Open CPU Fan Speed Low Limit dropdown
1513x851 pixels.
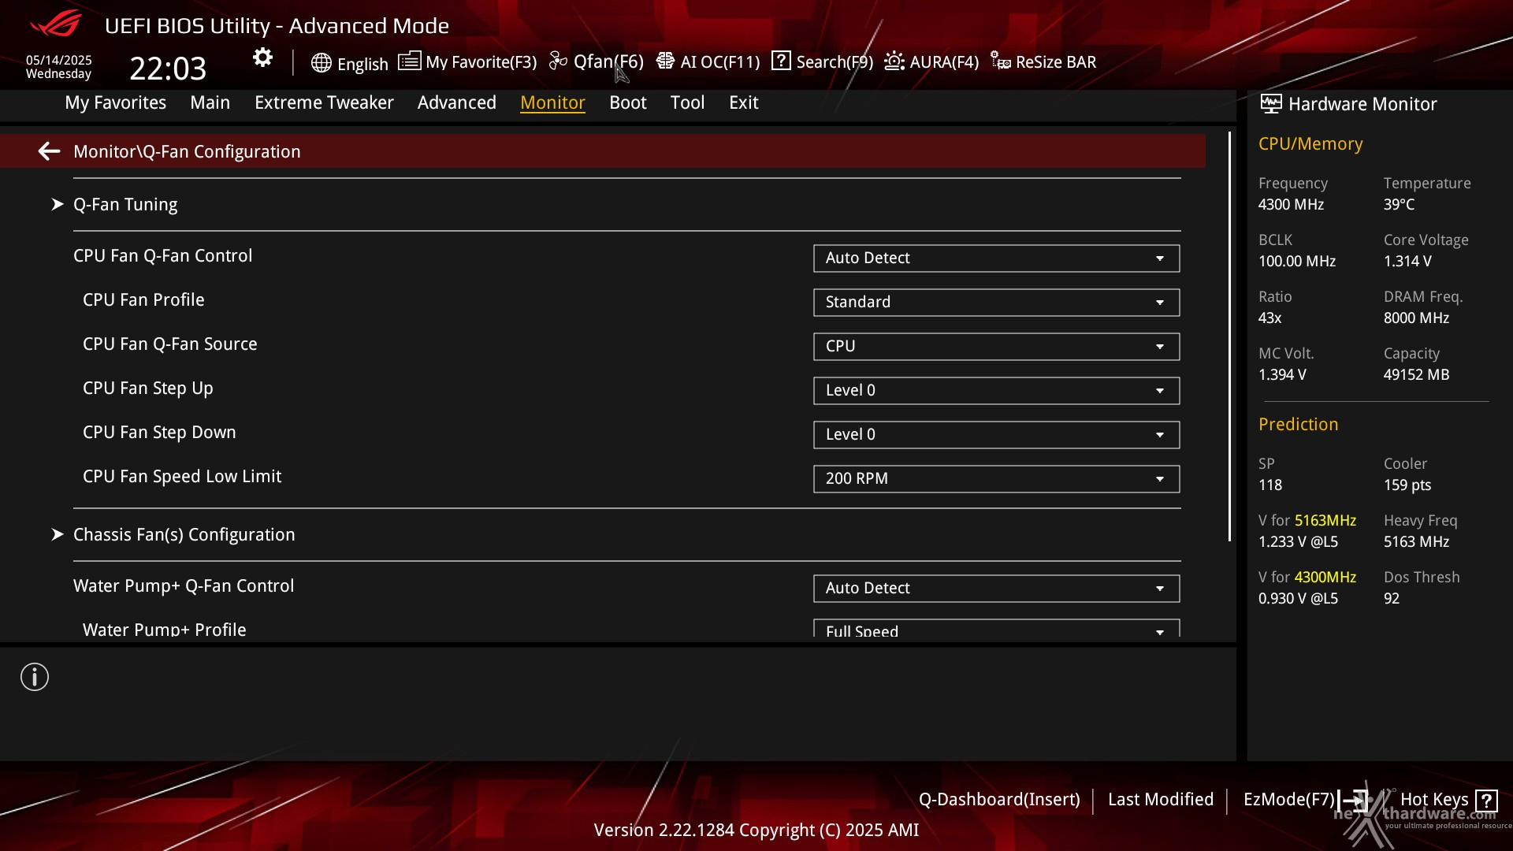pyautogui.click(x=996, y=479)
